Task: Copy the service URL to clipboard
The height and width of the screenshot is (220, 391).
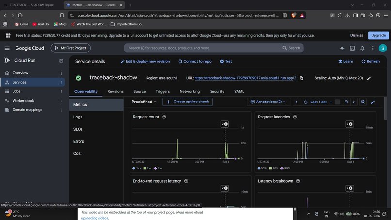Action: (x=301, y=78)
